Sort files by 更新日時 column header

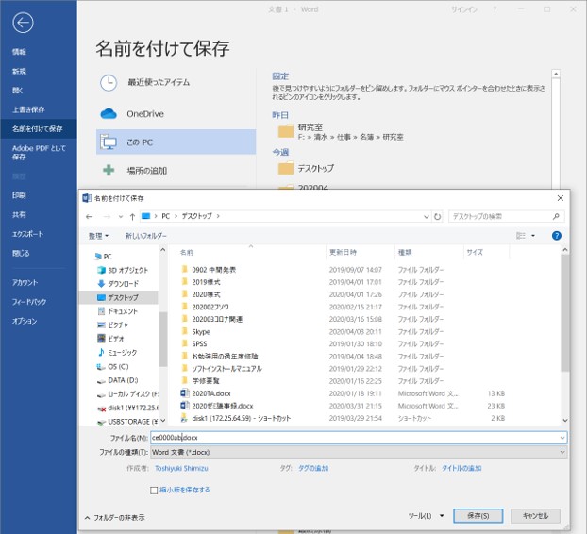pyautogui.click(x=343, y=252)
